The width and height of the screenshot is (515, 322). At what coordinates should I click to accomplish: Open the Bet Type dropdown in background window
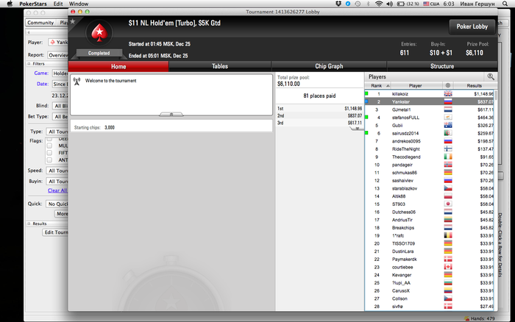(60, 117)
